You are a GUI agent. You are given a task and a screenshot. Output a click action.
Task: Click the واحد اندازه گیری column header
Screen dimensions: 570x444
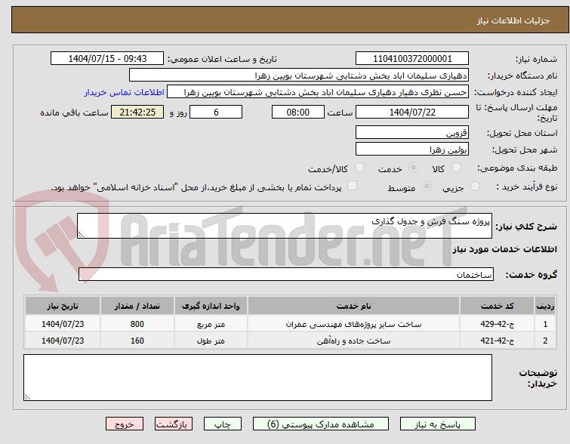click(x=211, y=306)
